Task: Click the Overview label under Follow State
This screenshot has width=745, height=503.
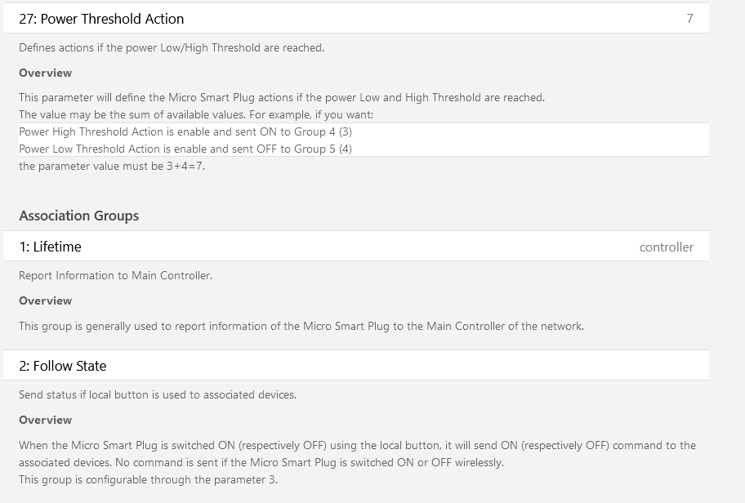Action: [x=45, y=421]
